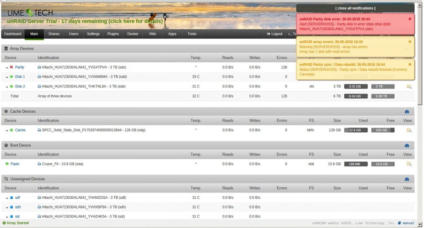Open the sdf device link

17,197
